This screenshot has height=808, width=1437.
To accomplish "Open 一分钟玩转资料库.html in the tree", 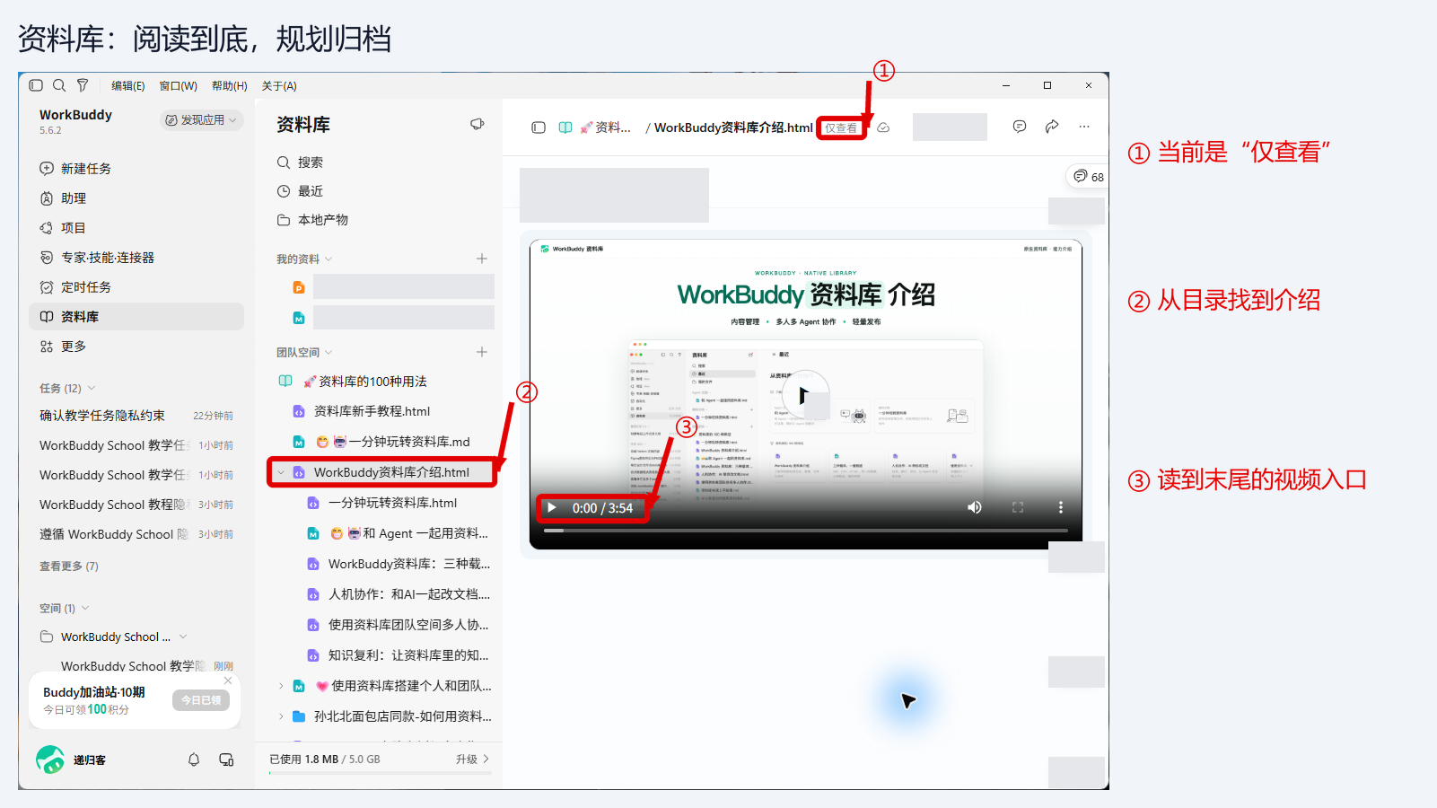I will click(393, 503).
